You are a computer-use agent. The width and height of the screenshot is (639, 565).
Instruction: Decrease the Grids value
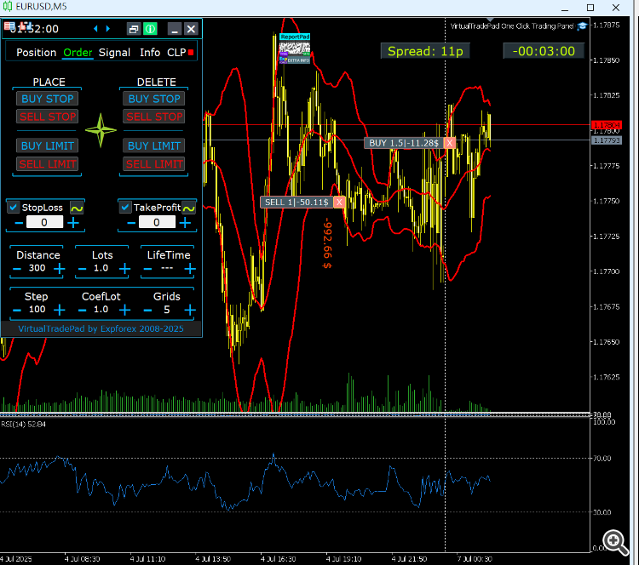(x=147, y=311)
